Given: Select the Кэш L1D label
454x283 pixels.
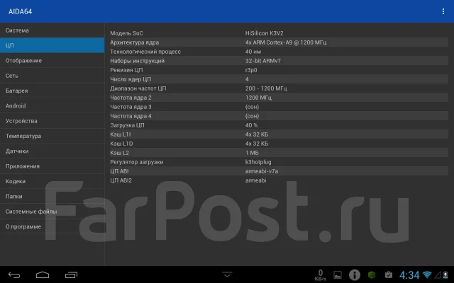Looking at the screenshot, I should [121, 144].
